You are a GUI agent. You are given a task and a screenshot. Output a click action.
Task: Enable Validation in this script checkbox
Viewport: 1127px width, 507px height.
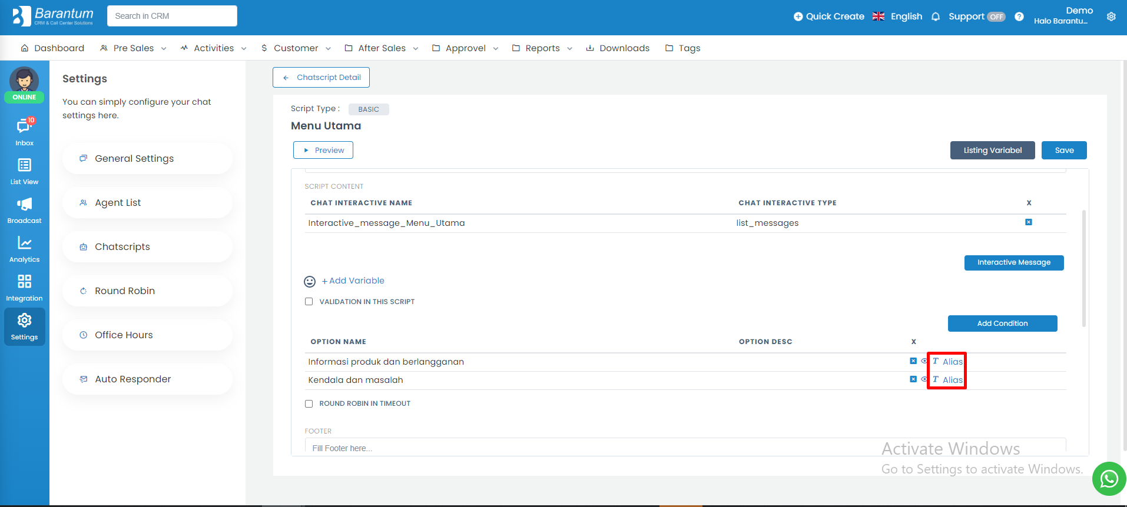[x=309, y=302]
